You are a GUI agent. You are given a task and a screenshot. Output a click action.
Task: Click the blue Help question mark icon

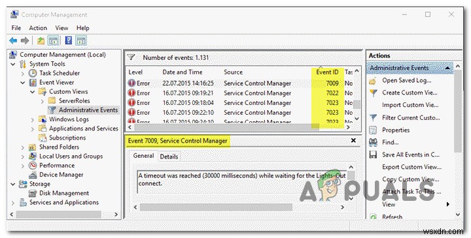tap(69, 40)
